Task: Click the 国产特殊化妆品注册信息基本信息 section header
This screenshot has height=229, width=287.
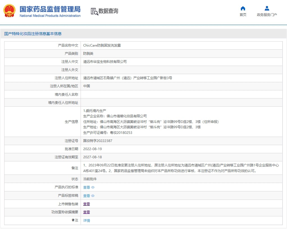Action: click(x=33, y=34)
